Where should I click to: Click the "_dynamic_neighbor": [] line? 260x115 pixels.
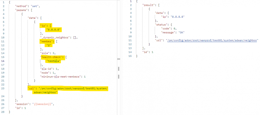[59, 38]
